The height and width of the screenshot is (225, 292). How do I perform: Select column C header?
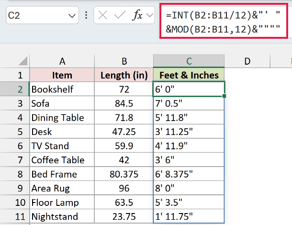point(189,61)
